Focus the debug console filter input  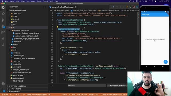click(87, 86)
